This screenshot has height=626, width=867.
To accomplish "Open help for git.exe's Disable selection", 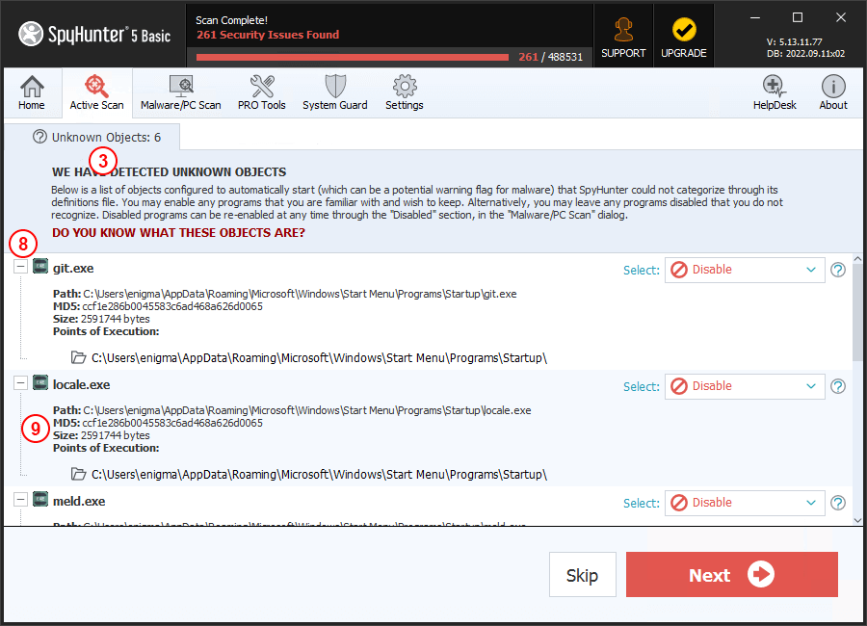I will 837,271.
